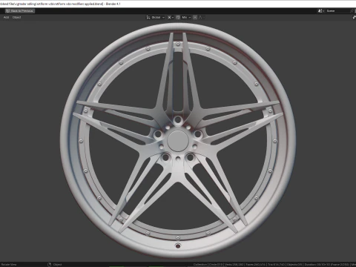
Task: Click the Back to Previous button
Action: click(x=20, y=11)
